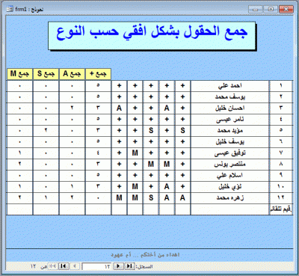
Task: Select the name field يوسف خليل
Action: (229, 141)
